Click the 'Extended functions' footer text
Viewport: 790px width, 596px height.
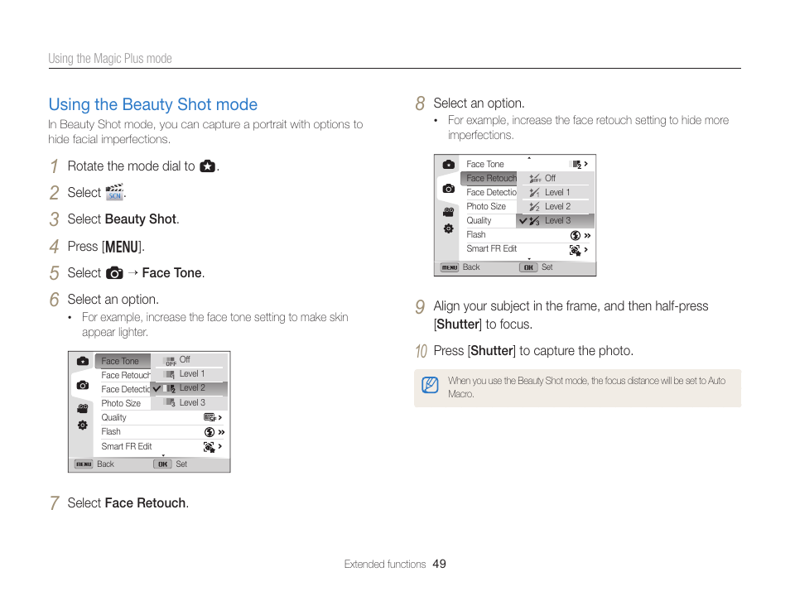tap(385, 565)
